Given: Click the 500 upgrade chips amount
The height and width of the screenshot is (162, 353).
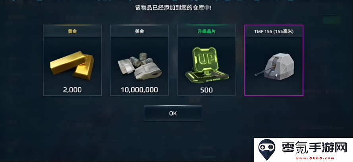Looking at the screenshot, I should pyautogui.click(x=206, y=90).
